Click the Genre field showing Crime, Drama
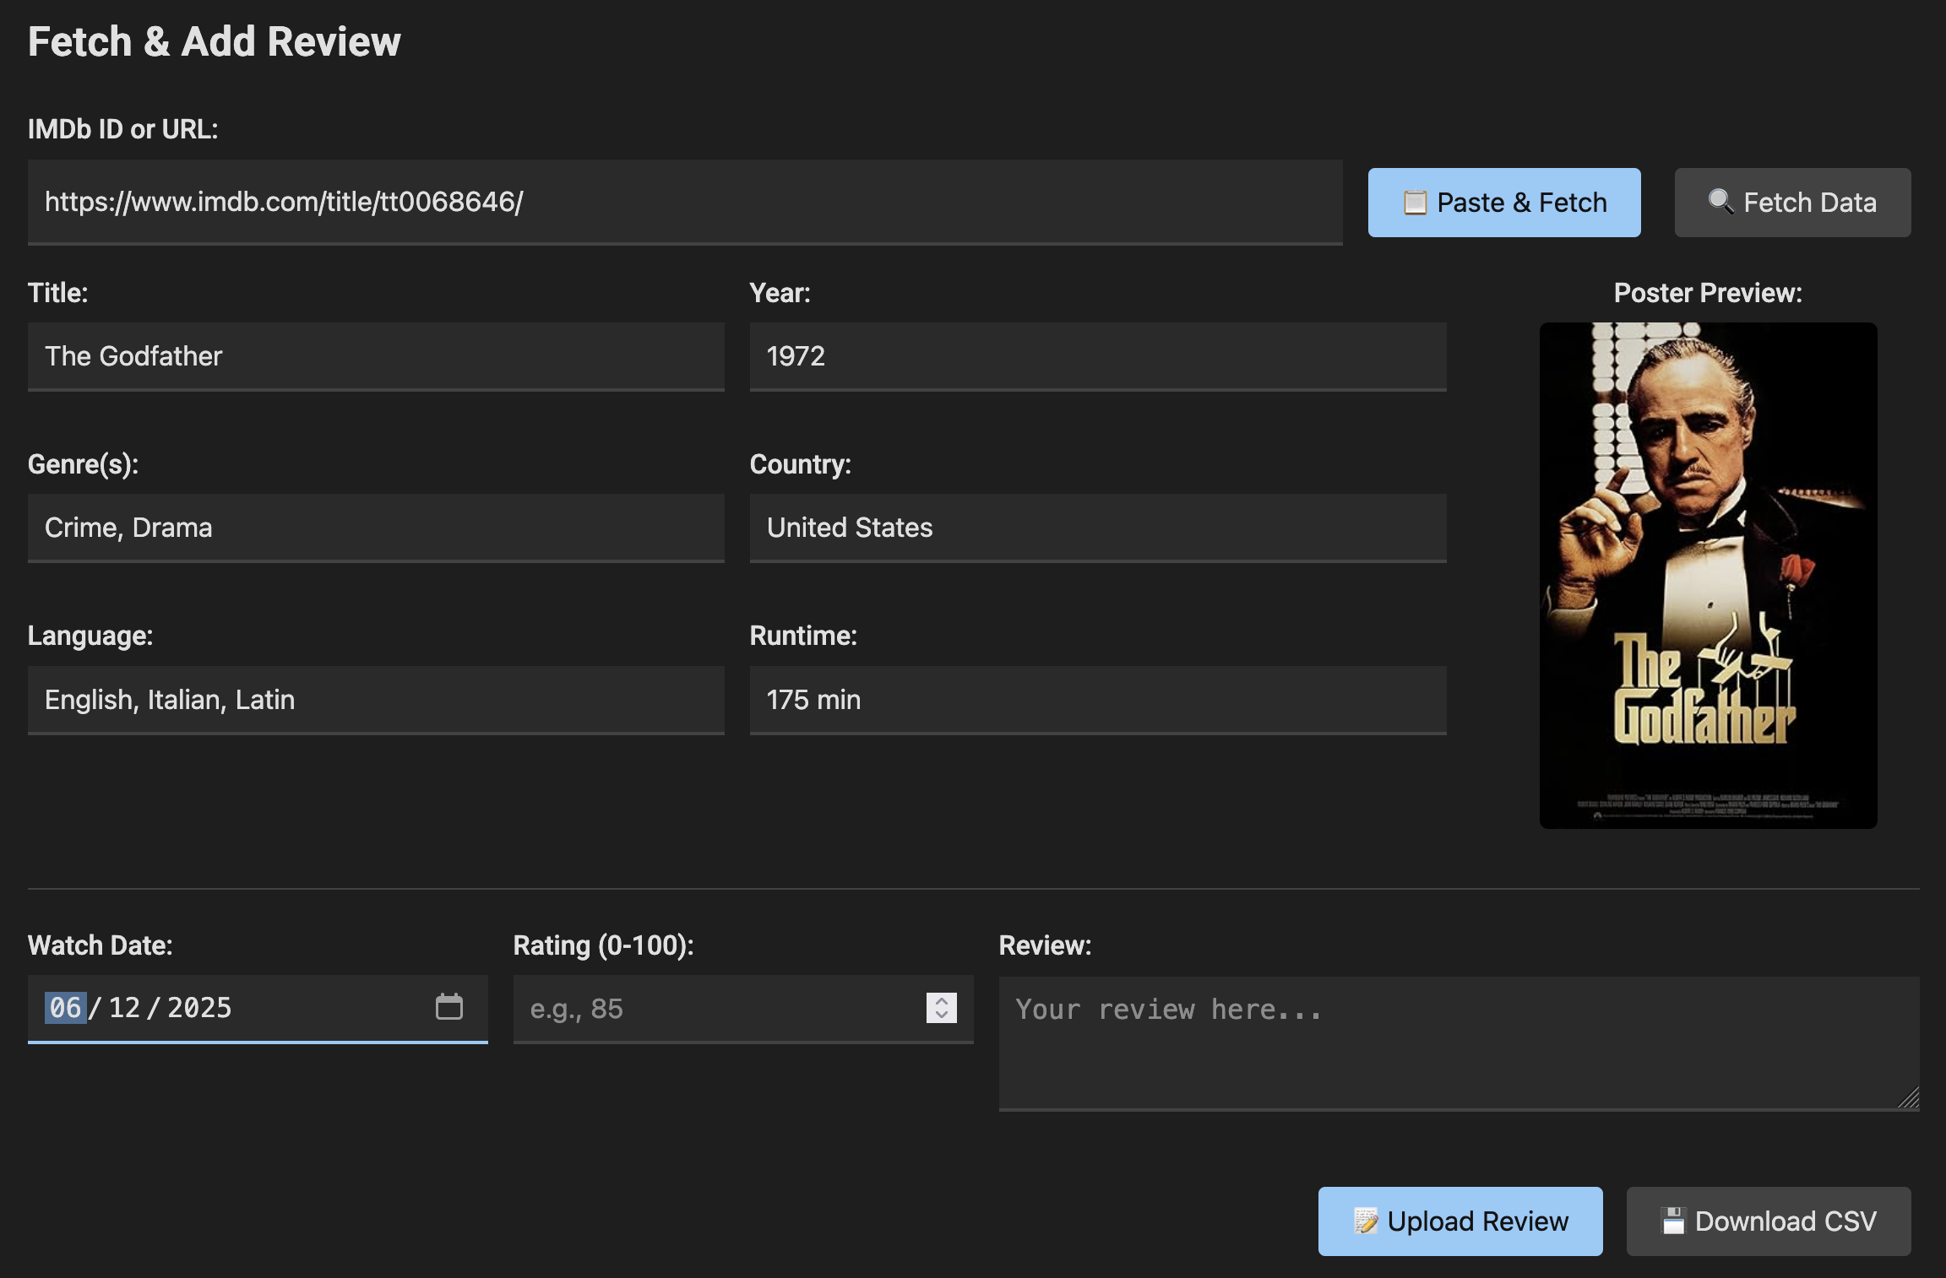 tap(376, 528)
